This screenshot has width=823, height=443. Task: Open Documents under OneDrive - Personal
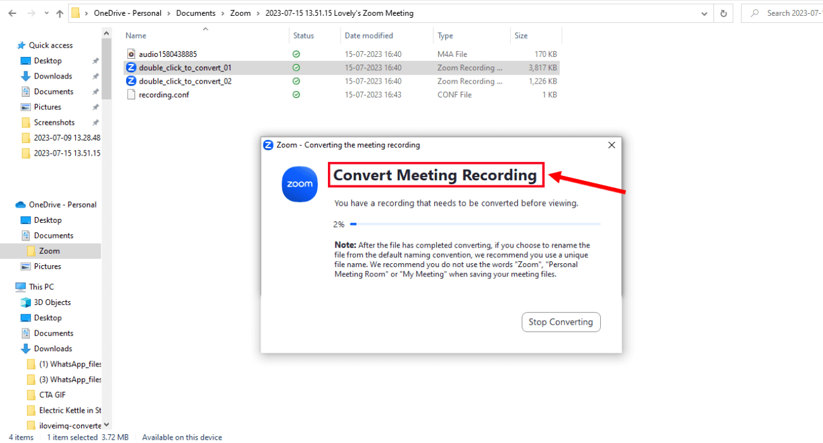click(53, 235)
